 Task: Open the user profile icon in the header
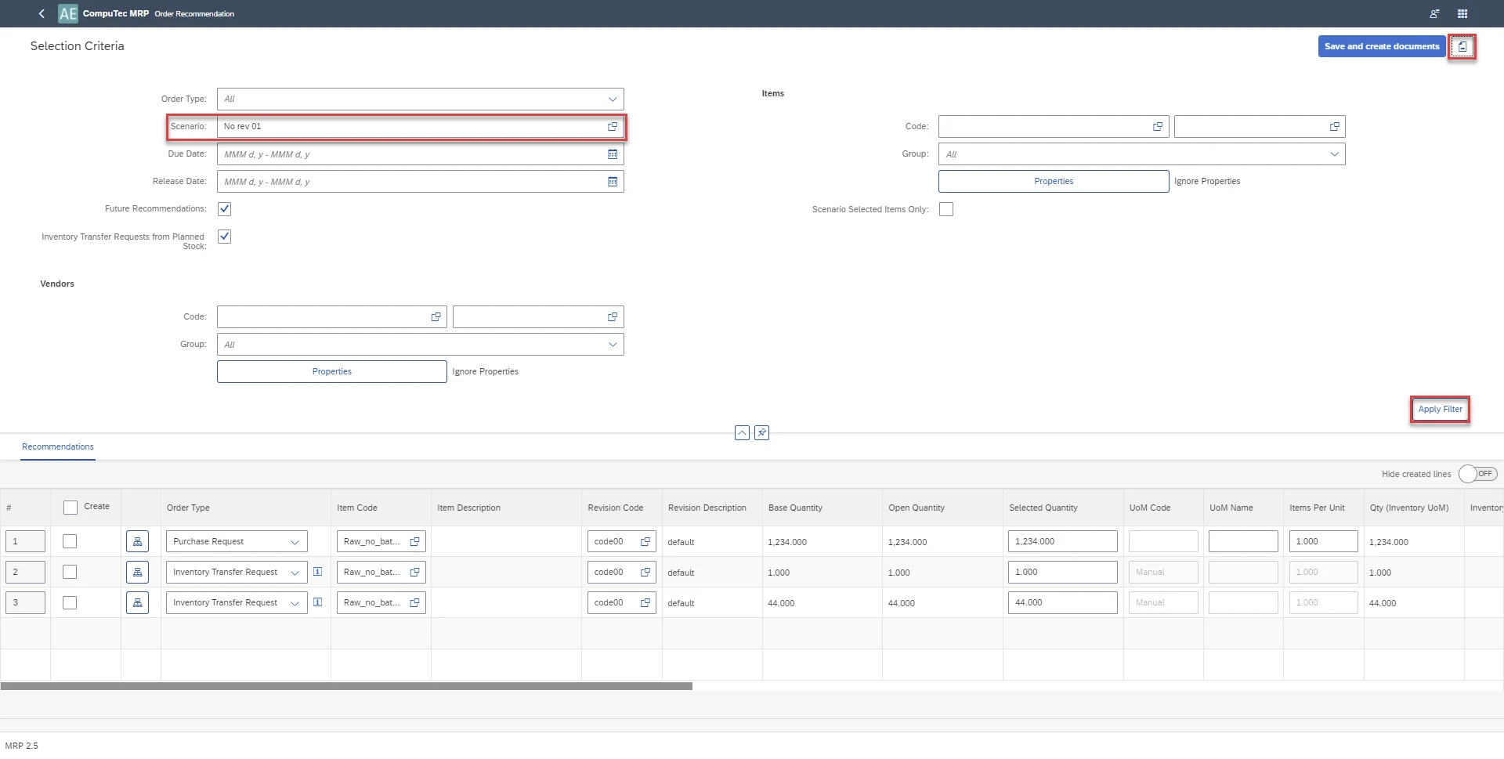[x=1433, y=13]
